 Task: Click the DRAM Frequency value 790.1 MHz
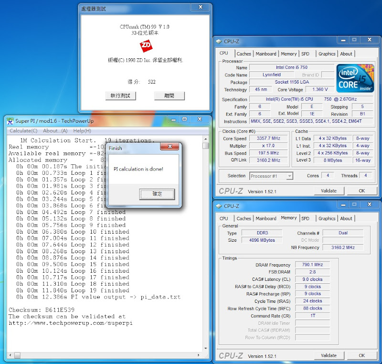[x=313, y=265]
